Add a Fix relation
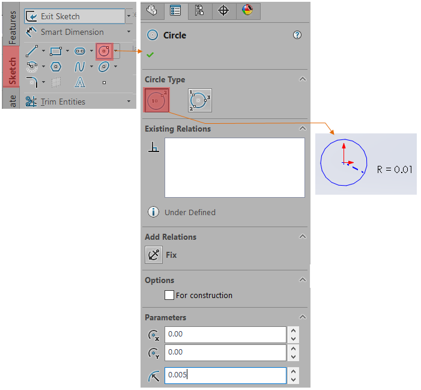The width and height of the screenshot is (421, 390). pyautogui.click(x=154, y=255)
